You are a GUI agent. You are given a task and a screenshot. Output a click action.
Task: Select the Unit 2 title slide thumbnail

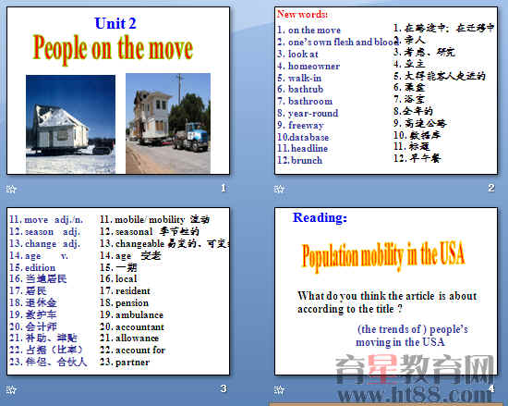click(x=118, y=91)
